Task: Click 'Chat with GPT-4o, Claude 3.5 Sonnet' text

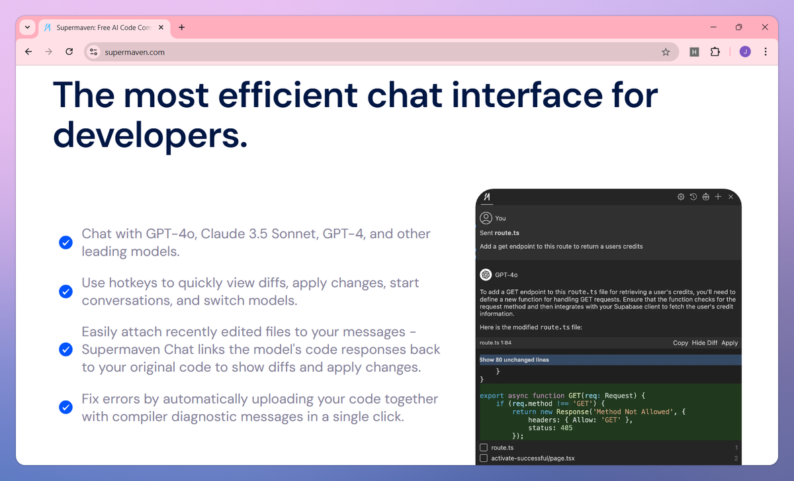Action: click(x=256, y=243)
